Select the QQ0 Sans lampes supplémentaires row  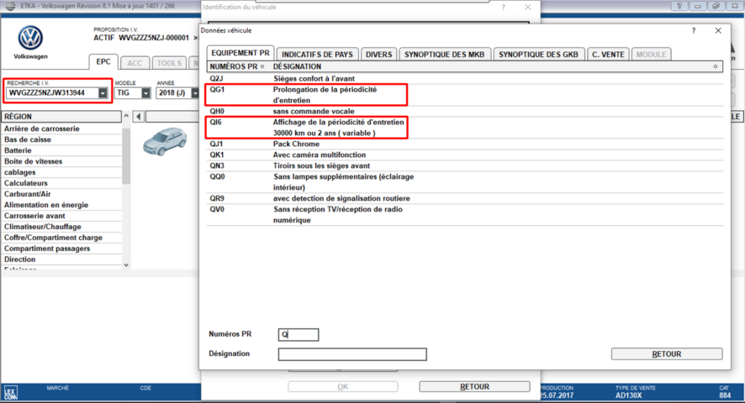[x=465, y=182]
